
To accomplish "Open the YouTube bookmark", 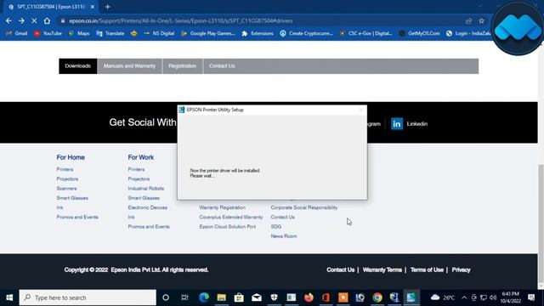I will click(48, 33).
